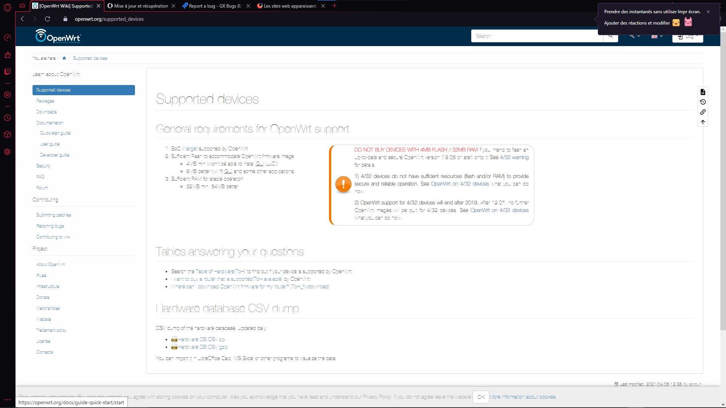Screen dimensions: 726x408
Task: Click the padlock site security icon
Action: coord(65,19)
